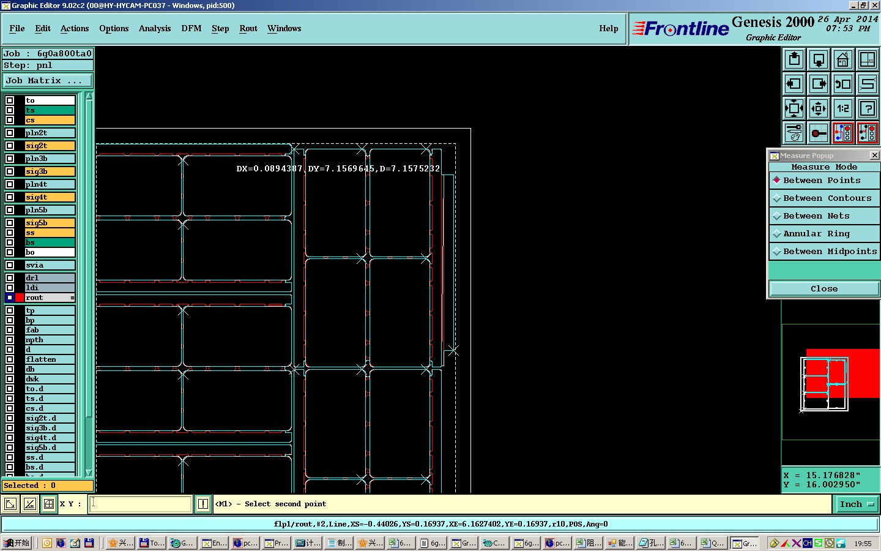Click the red color swatch of rout layer
Screen dimensions: 881x551
click(20, 298)
